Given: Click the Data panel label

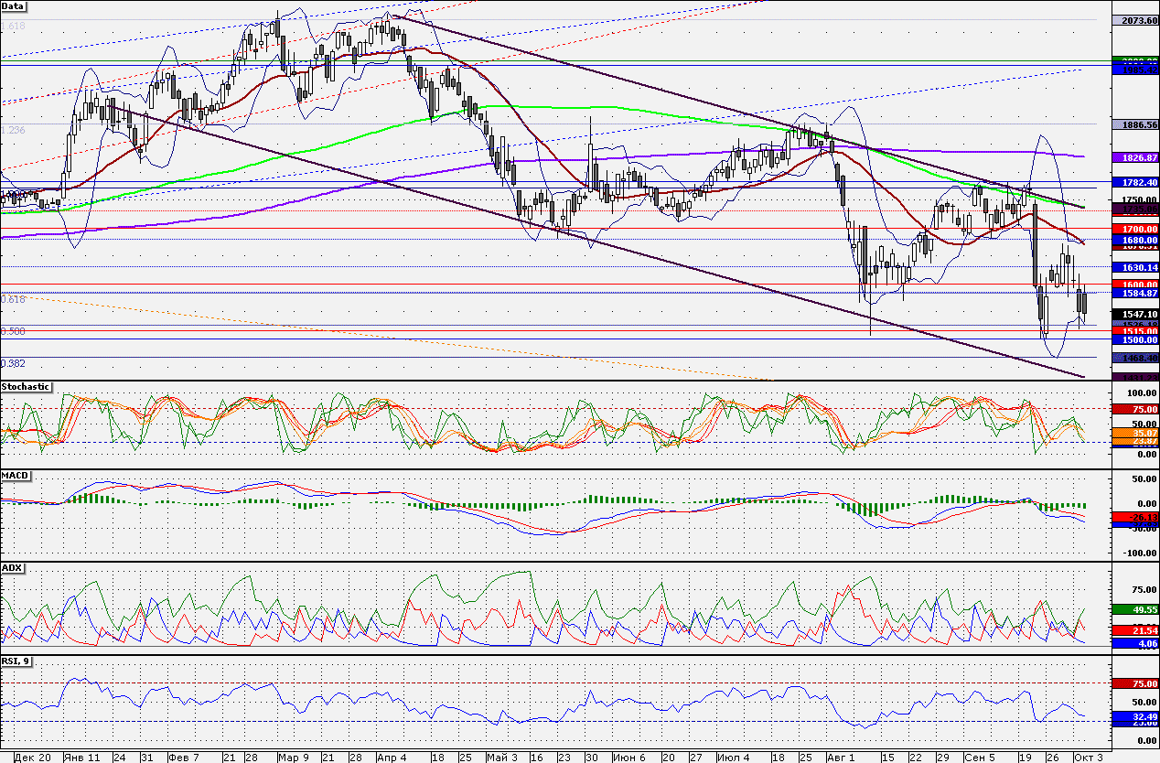Looking at the screenshot, I should [14, 6].
